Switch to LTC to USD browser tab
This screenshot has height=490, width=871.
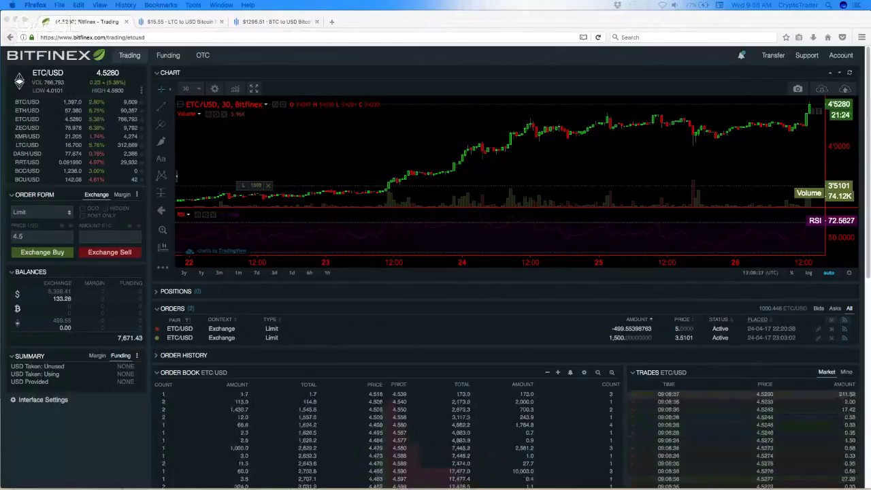coord(180,22)
